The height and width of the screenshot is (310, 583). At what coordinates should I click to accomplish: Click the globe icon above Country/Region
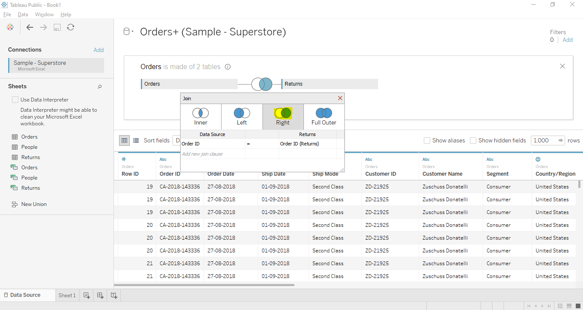point(538,159)
